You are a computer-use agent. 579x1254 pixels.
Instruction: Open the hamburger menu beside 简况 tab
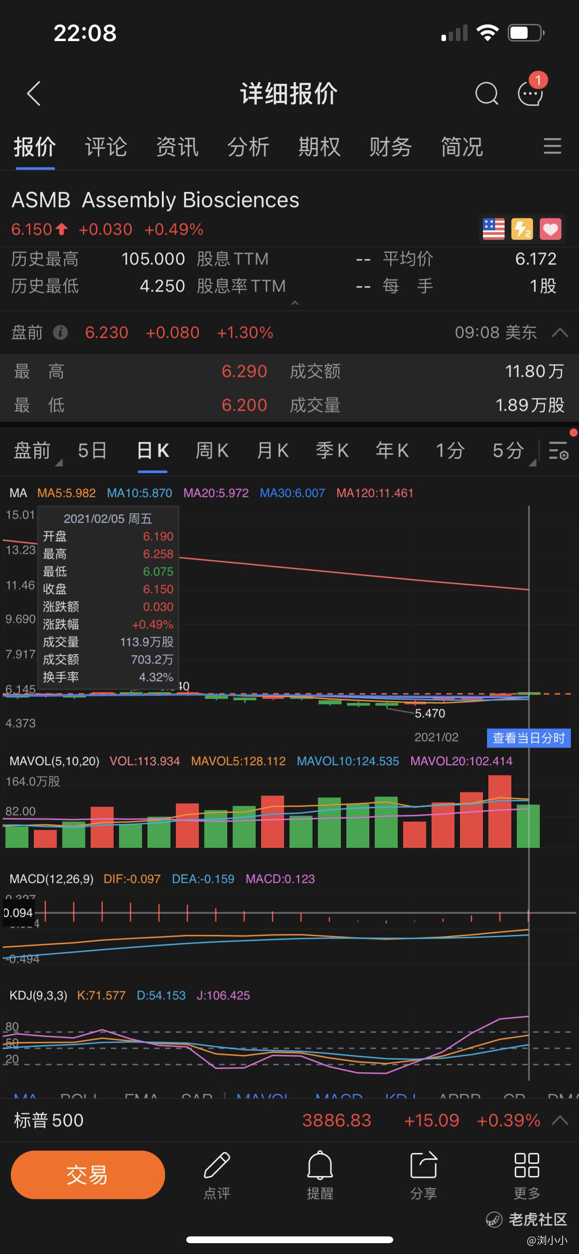pyautogui.click(x=552, y=146)
